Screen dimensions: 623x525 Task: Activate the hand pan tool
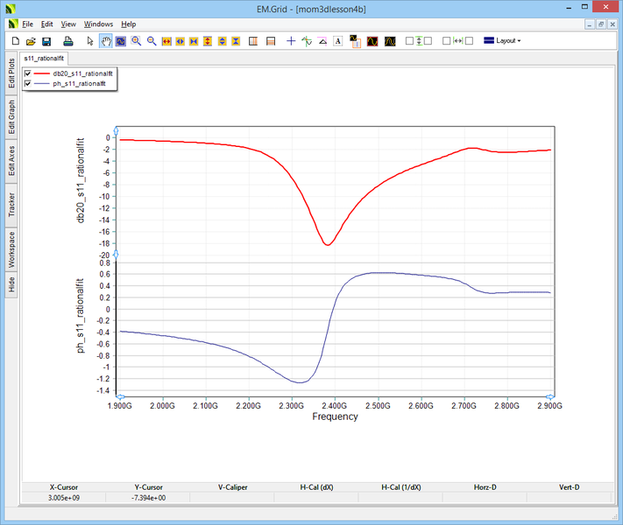[x=106, y=41]
